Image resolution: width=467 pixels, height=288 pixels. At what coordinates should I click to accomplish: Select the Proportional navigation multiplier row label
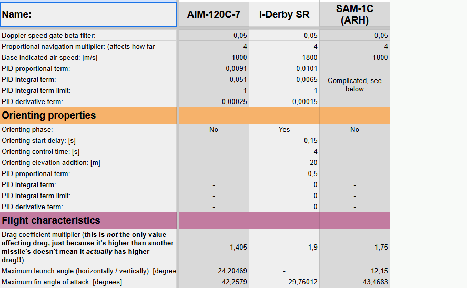click(x=88, y=46)
